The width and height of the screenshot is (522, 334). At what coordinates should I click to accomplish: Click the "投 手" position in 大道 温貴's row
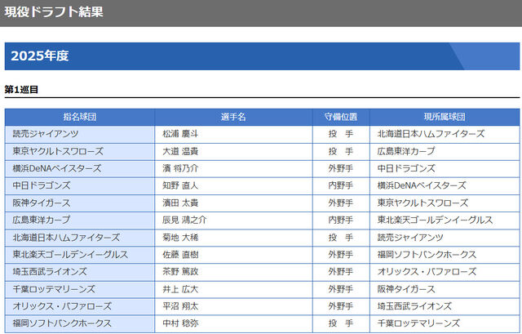tap(341, 151)
